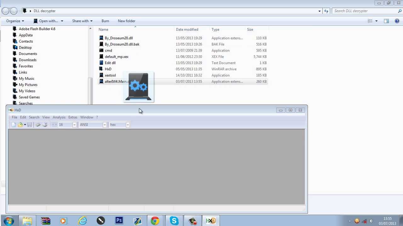
Task: Click the back navigation arrow in Explorer
Action: click(x=5, y=11)
